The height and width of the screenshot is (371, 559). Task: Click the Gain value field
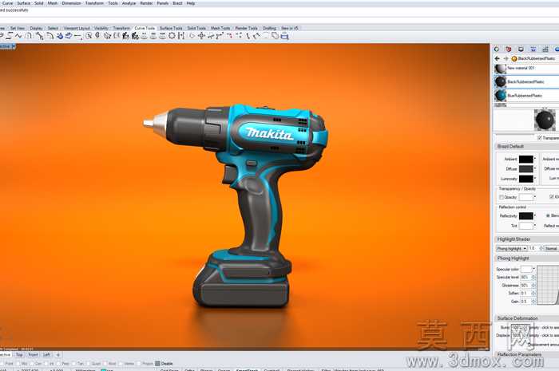click(525, 302)
